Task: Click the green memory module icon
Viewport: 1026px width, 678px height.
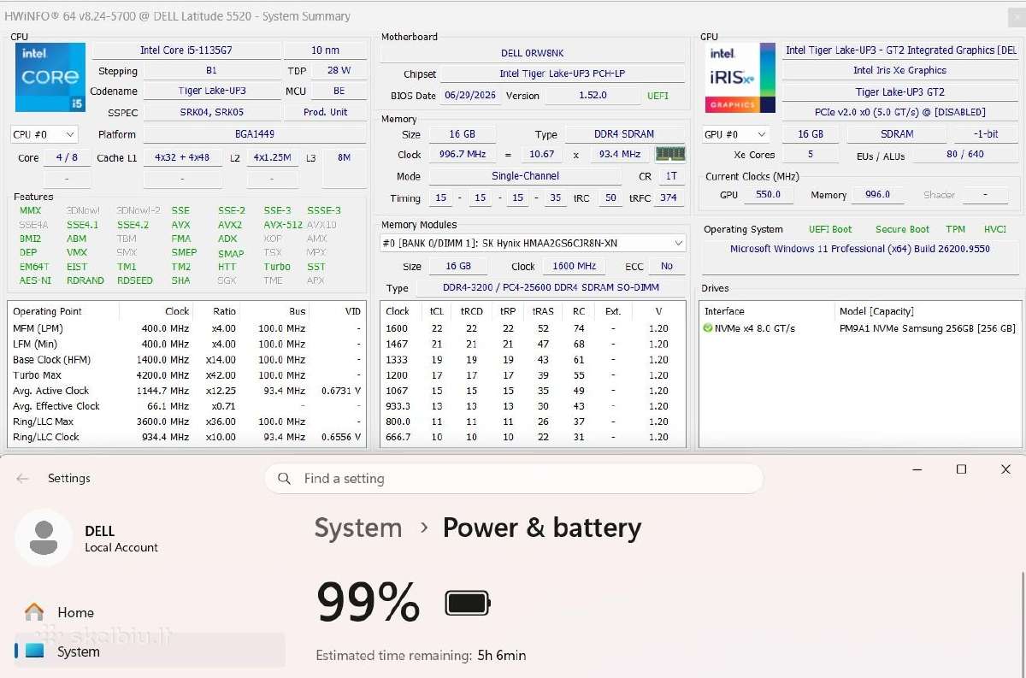Action: (669, 155)
